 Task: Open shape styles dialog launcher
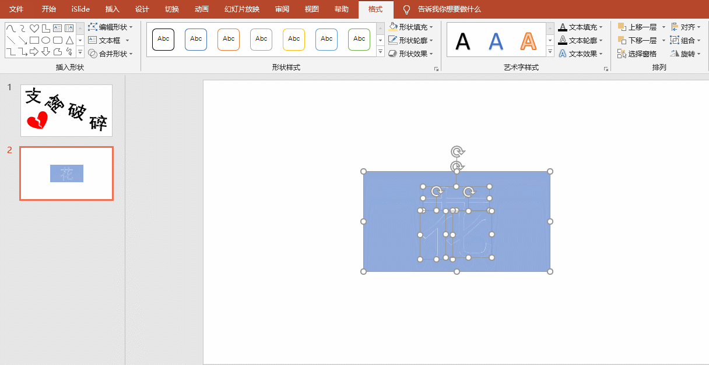436,69
